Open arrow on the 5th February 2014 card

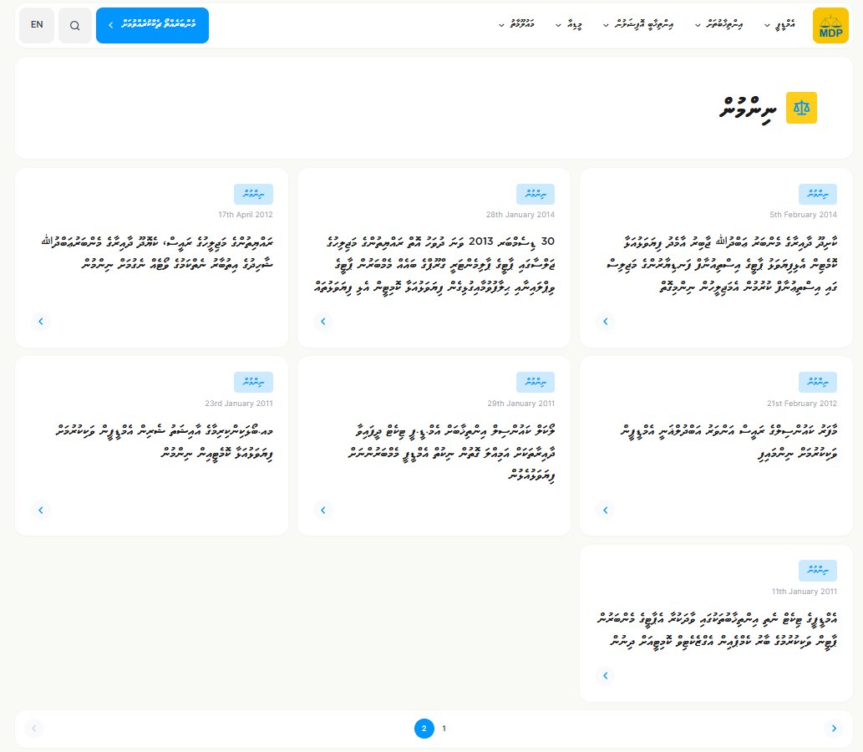[x=606, y=322]
